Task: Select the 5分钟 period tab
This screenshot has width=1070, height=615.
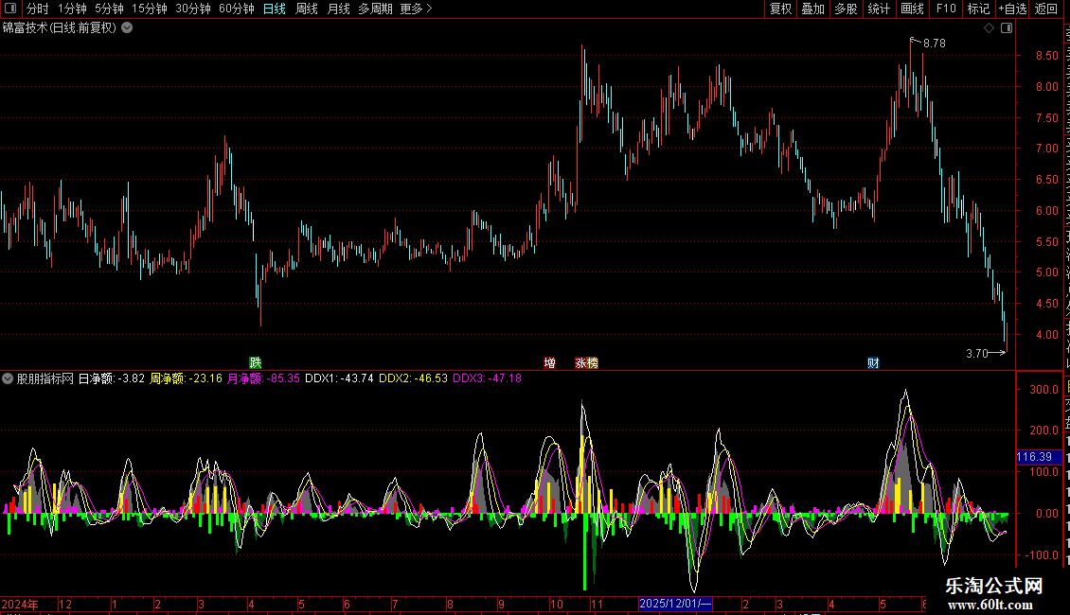Action: tap(109, 9)
